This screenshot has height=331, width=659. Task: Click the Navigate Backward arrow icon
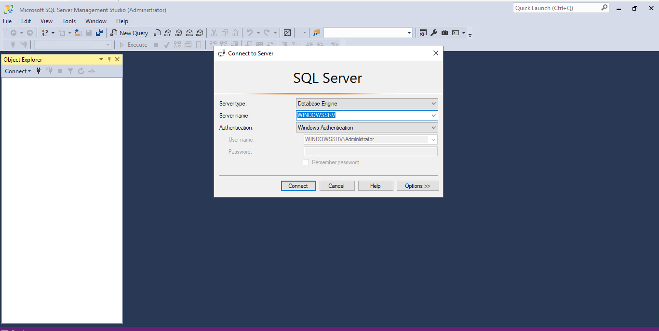point(13,33)
